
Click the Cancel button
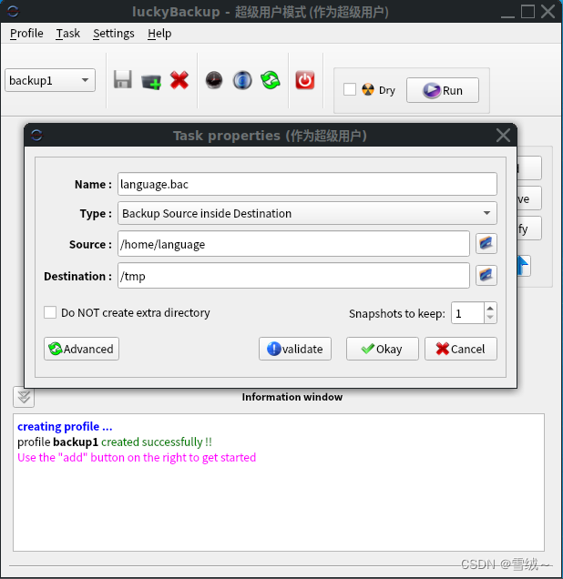(x=461, y=349)
